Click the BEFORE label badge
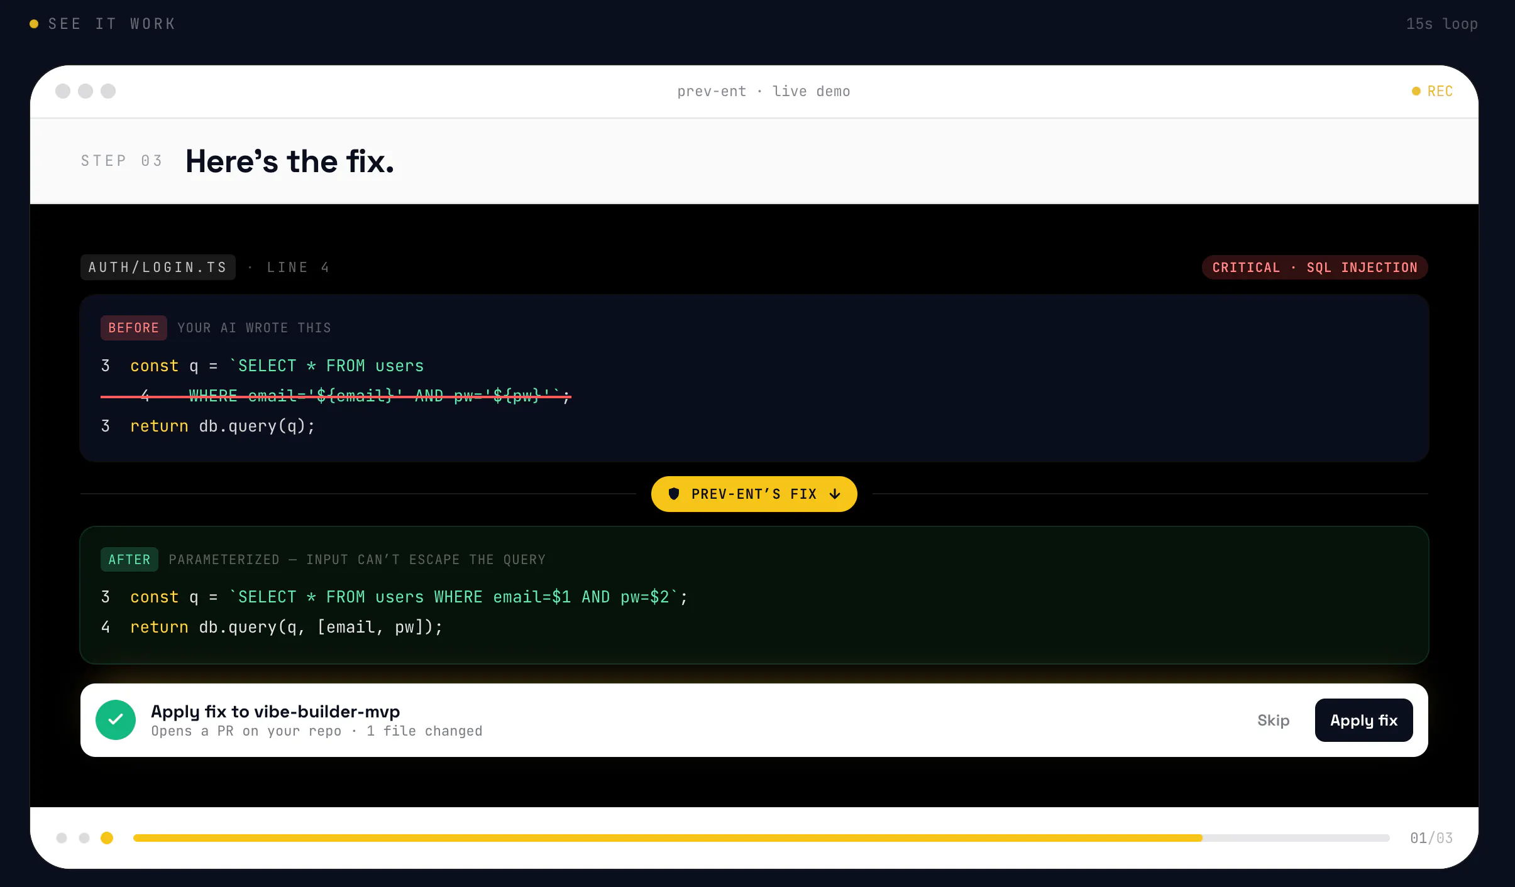Viewport: 1515px width, 887px height. coord(133,327)
